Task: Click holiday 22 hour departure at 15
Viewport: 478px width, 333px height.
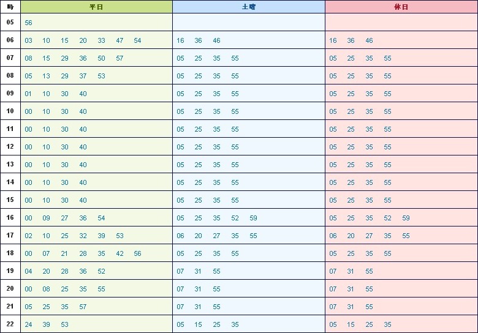Action: click(x=351, y=324)
